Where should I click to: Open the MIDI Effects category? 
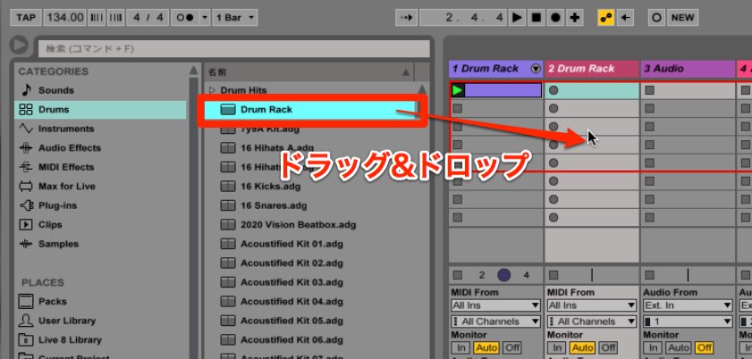pos(66,167)
